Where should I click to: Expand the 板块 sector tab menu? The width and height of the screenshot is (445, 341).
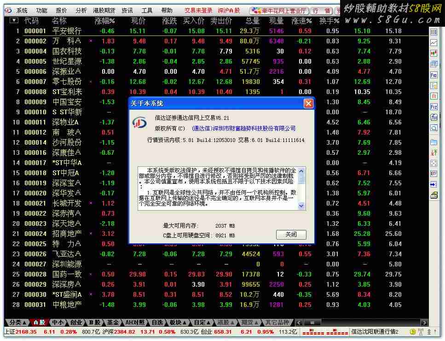click(178, 323)
